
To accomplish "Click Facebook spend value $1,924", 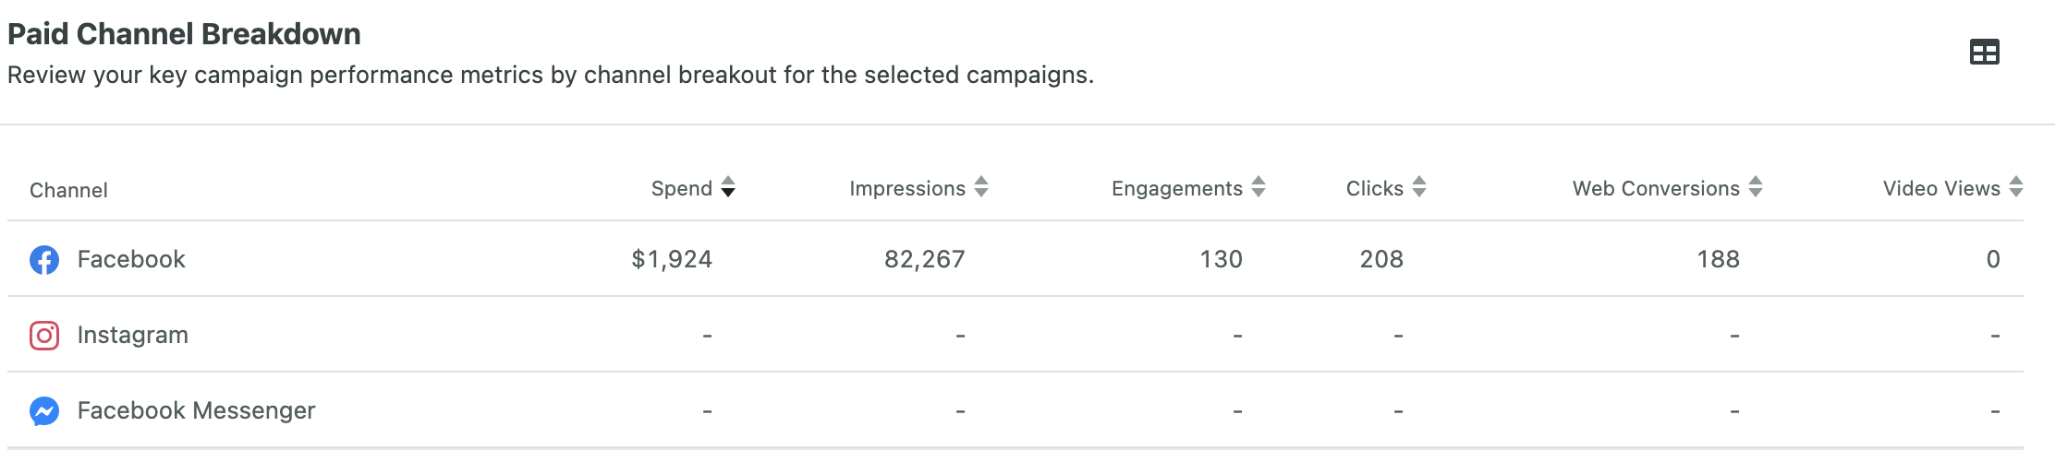I will tap(672, 259).
